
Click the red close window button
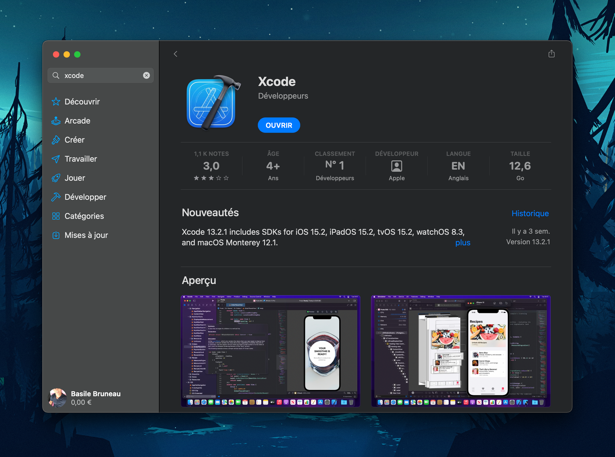coord(56,54)
